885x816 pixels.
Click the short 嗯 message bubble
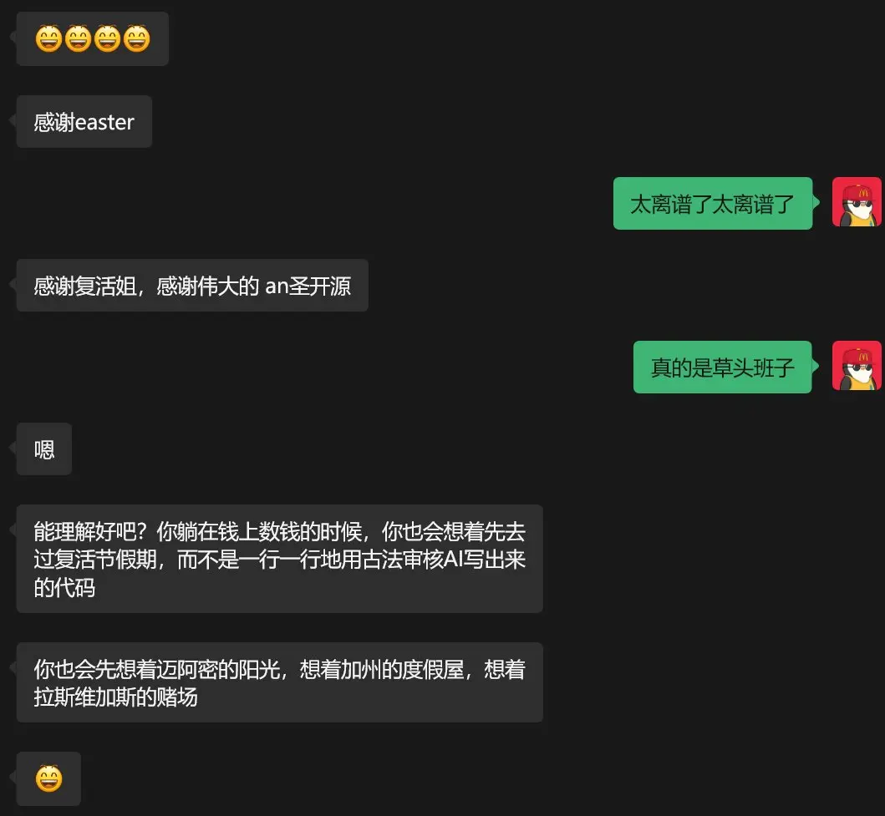[44, 449]
